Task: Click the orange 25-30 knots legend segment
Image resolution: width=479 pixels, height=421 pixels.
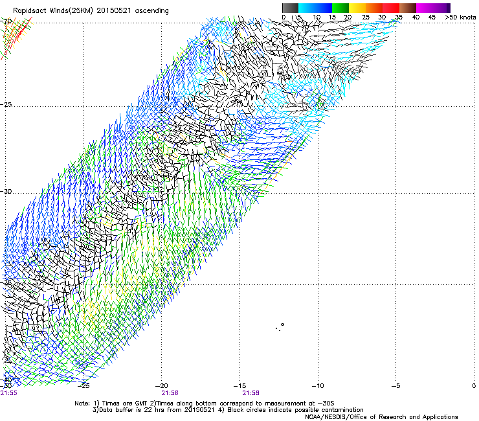Action: click(374, 8)
